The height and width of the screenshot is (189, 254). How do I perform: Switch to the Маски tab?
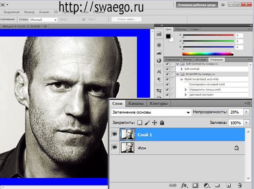187,60
